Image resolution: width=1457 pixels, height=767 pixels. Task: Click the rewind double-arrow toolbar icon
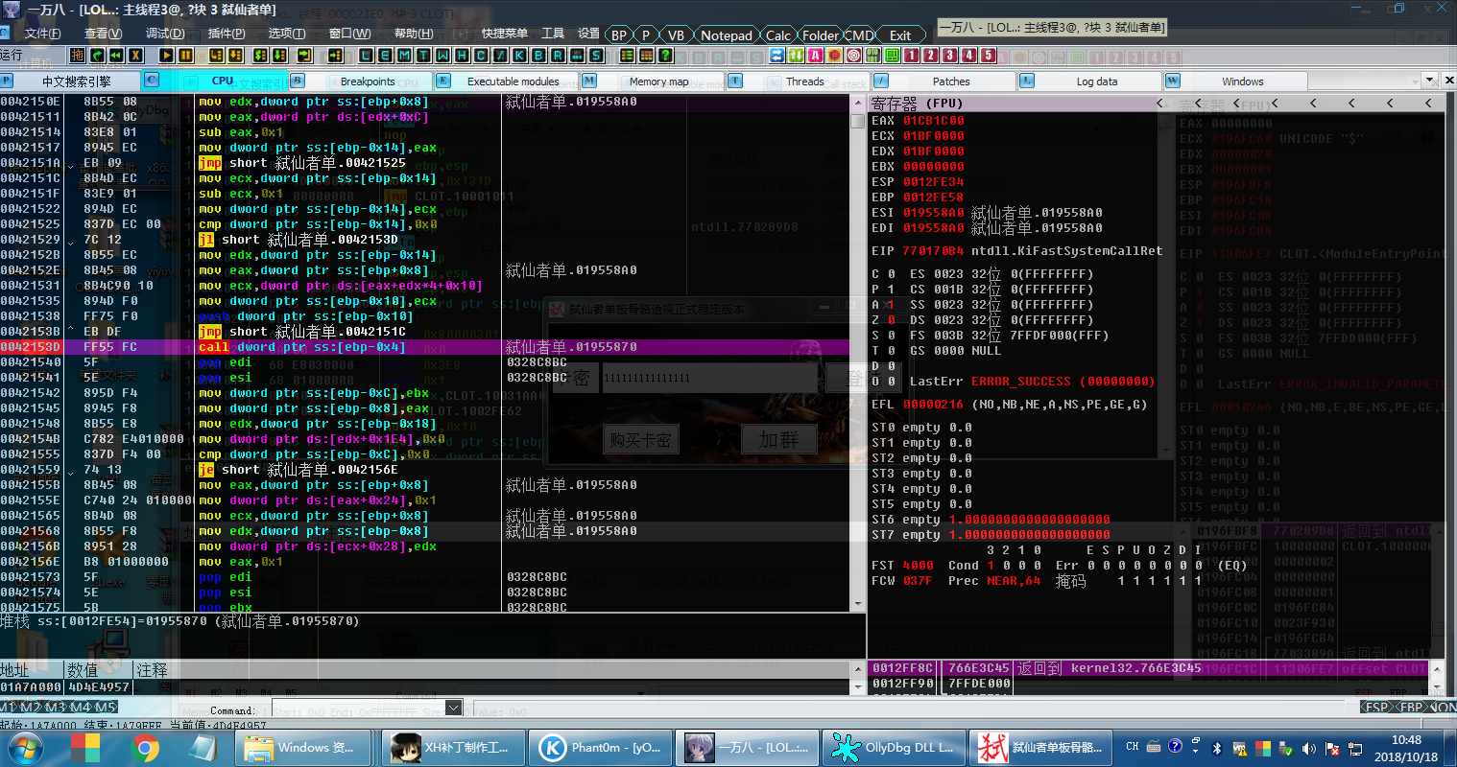pyautogui.click(x=115, y=56)
